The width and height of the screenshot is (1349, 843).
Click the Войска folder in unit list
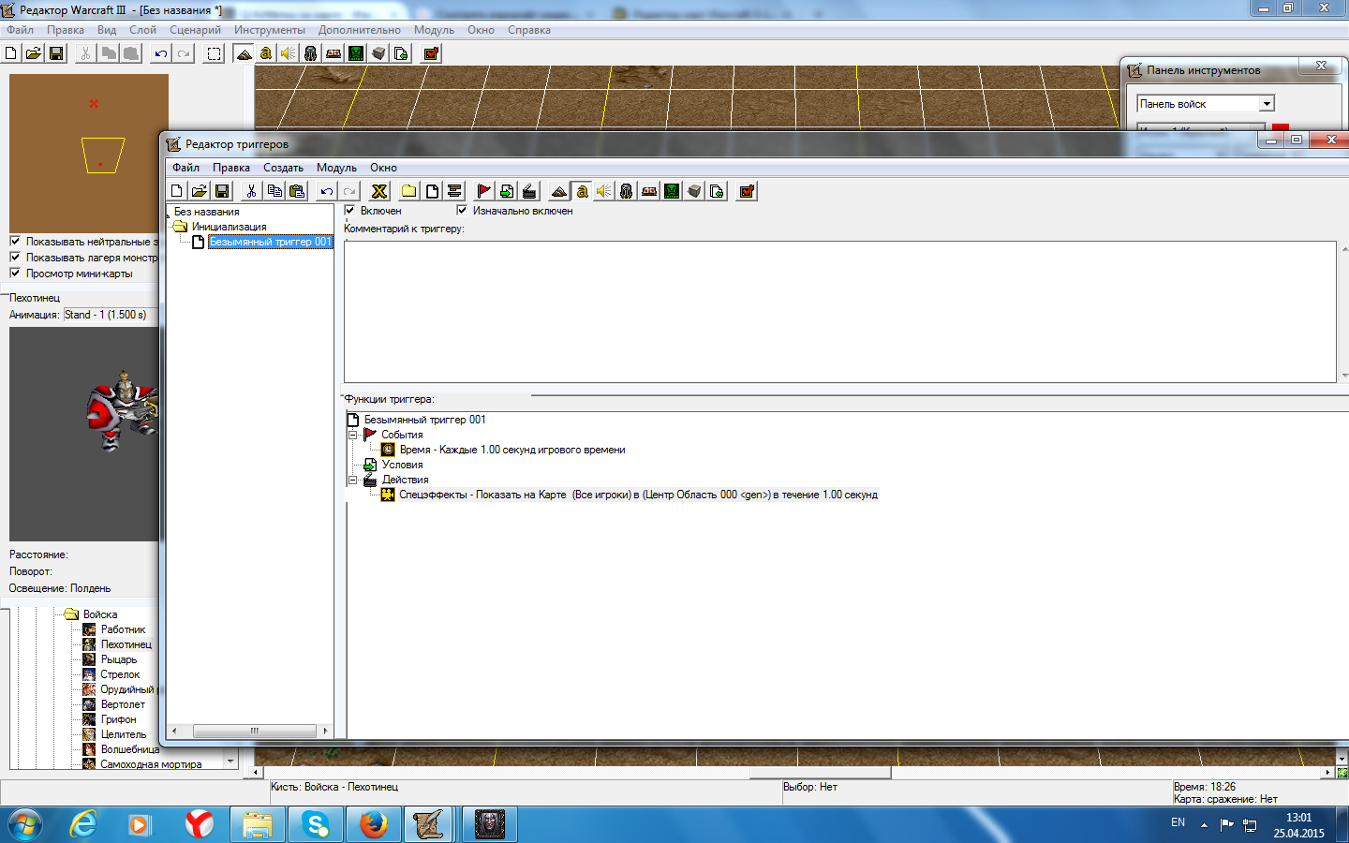100,614
